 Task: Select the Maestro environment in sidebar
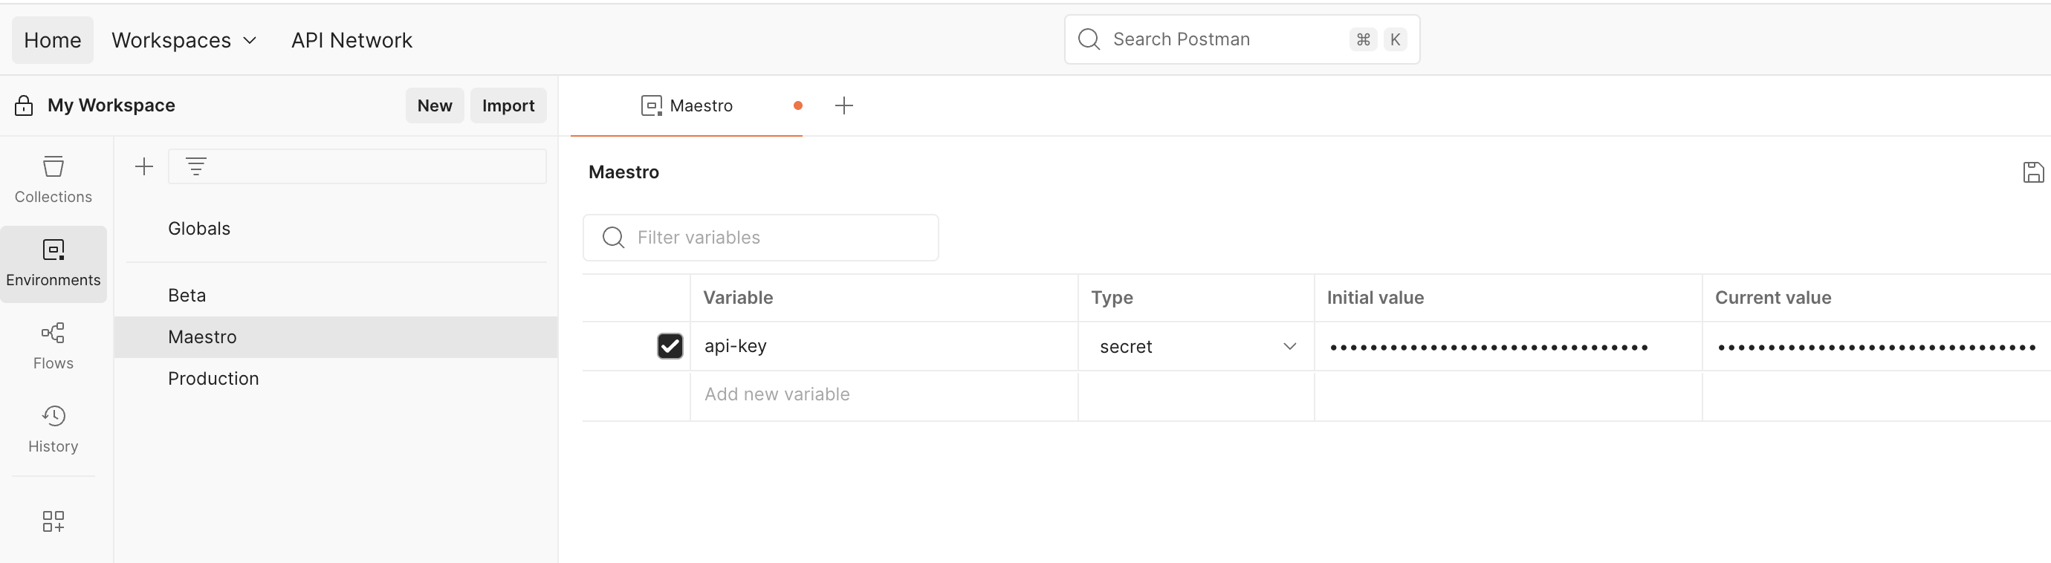tap(336, 337)
